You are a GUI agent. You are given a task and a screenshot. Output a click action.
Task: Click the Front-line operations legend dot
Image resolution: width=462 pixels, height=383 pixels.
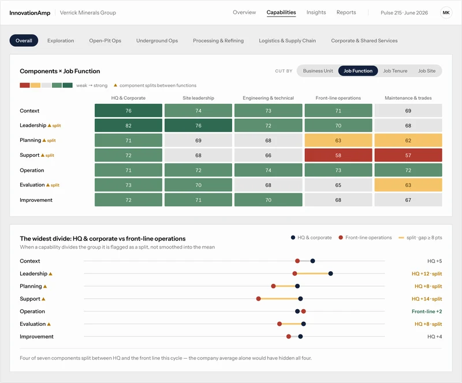[x=341, y=238]
